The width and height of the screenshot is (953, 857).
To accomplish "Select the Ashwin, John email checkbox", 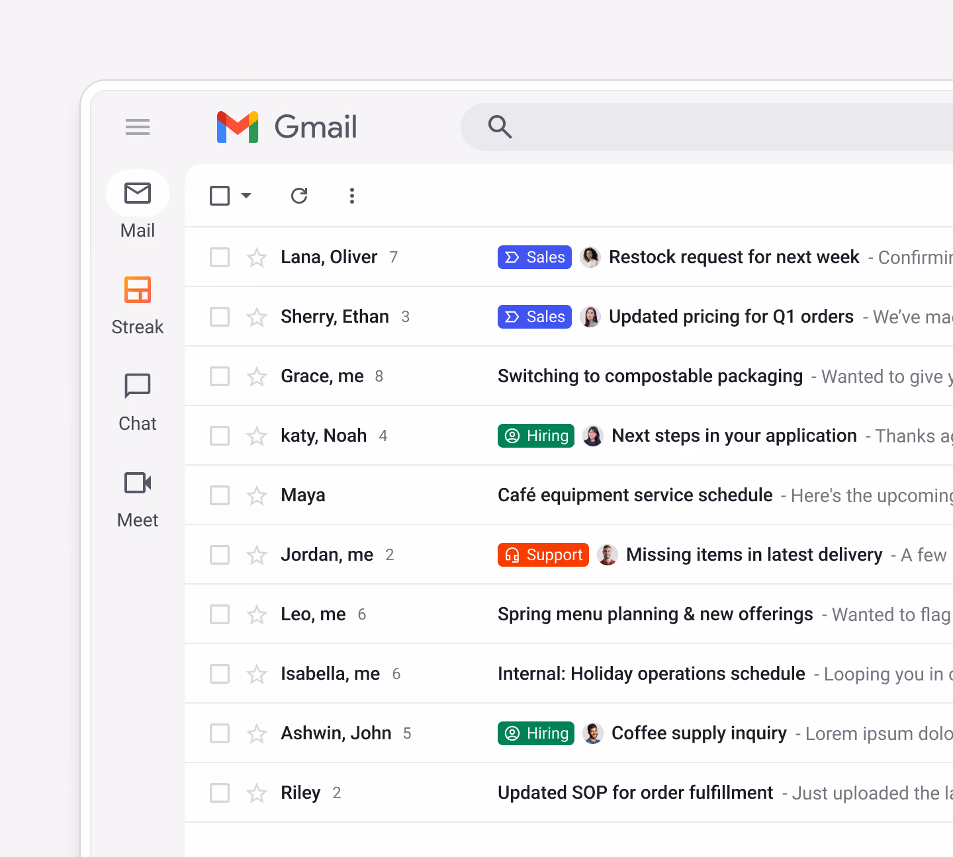I will point(220,733).
